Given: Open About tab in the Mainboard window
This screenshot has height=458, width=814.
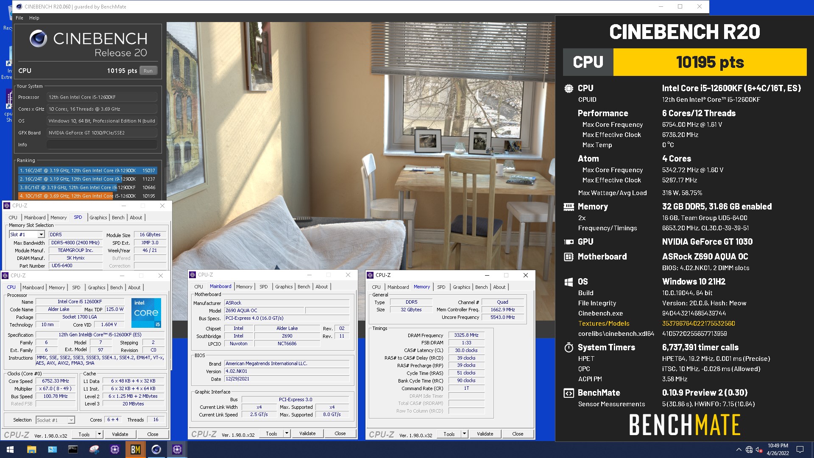Looking at the screenshot, I should click(322, 287).
